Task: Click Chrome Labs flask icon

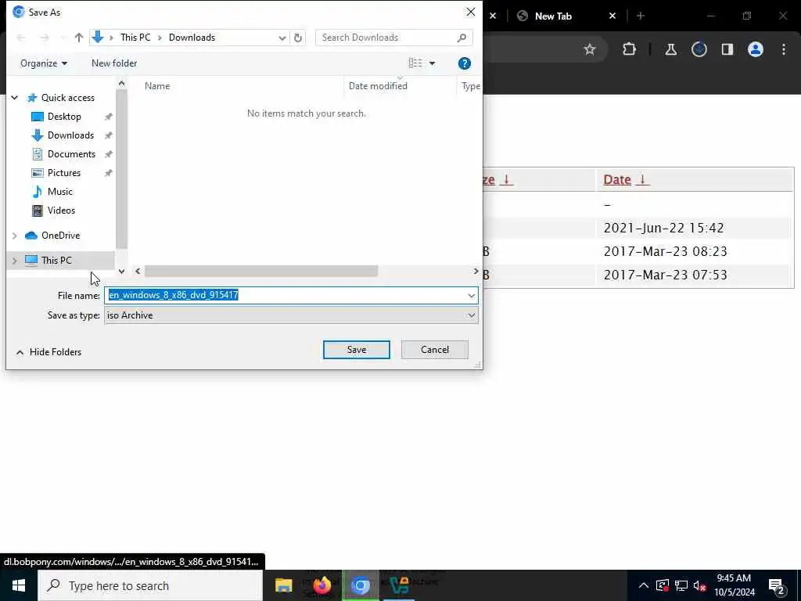Action: (670, 49)
